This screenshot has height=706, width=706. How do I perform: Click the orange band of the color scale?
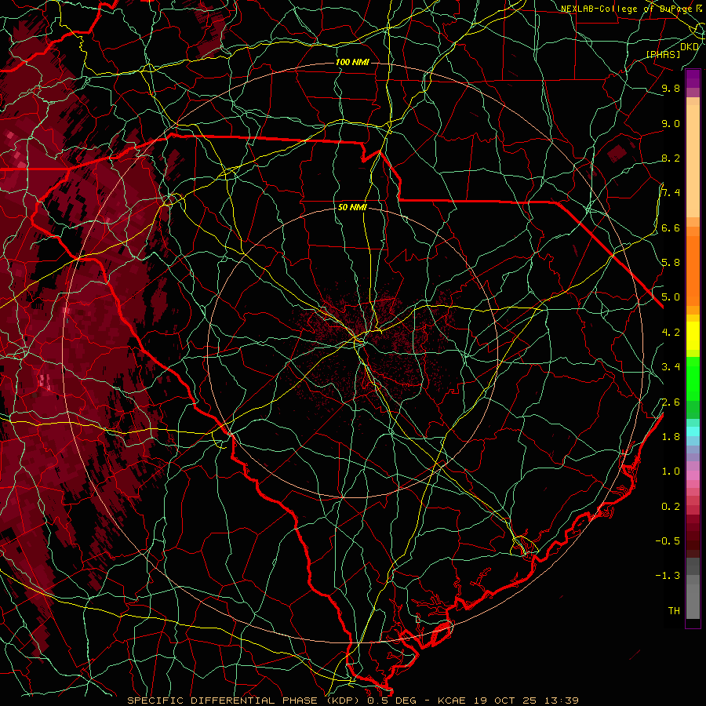point(693,270)
